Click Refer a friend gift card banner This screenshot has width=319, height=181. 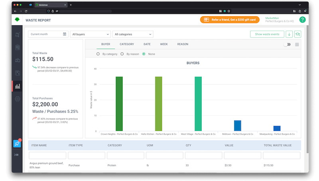click(230, 19)
